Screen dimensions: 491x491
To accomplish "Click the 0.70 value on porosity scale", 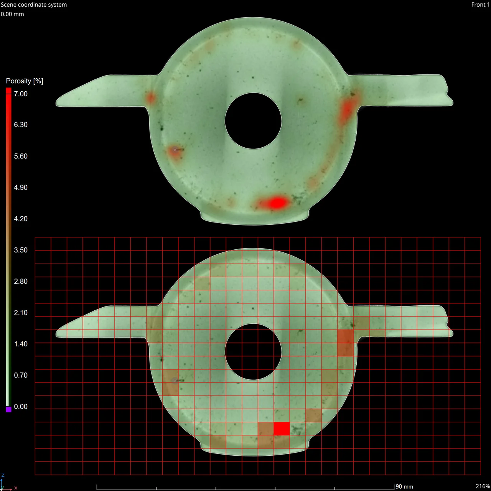I will [x=21, y=375].
